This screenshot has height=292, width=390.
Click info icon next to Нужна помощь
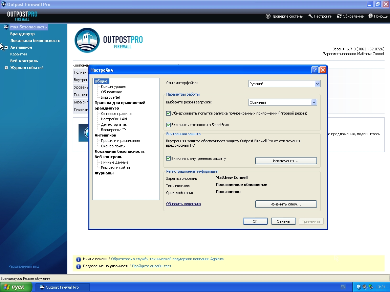[x=78, y=259]
